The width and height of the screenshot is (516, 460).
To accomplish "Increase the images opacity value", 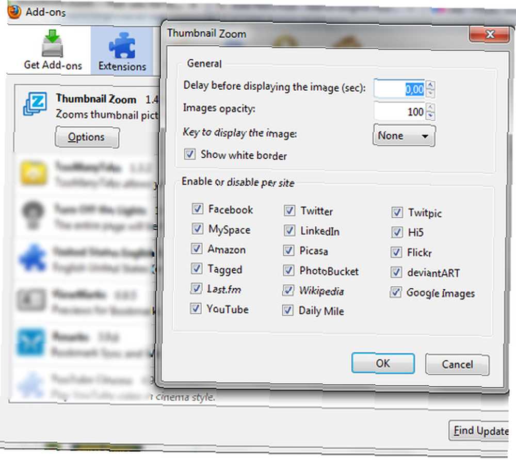I will coord(430,107).
